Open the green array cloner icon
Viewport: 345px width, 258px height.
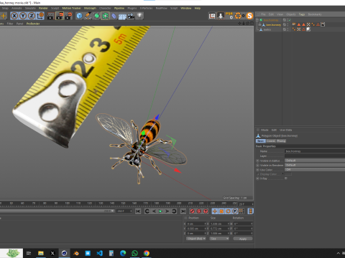click(x=105, y=16)
